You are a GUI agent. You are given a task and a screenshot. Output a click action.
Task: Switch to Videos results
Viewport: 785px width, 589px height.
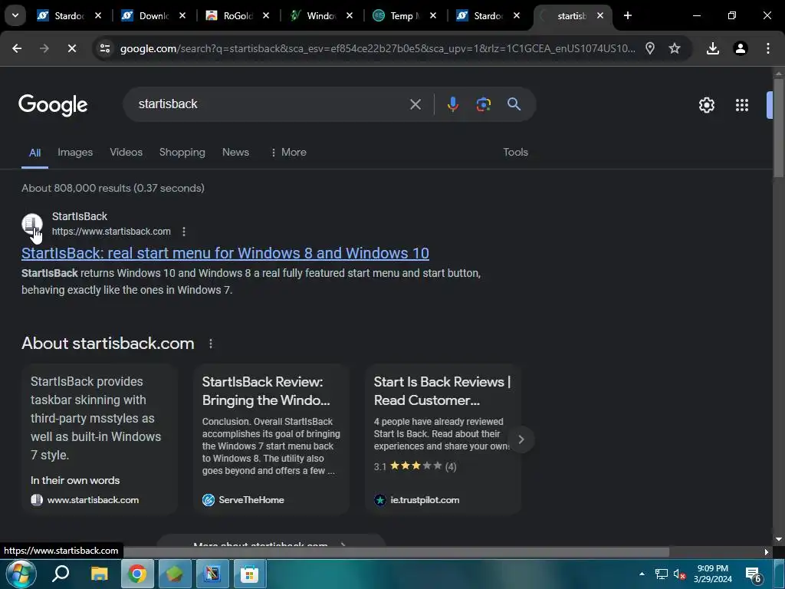[126, 153]
